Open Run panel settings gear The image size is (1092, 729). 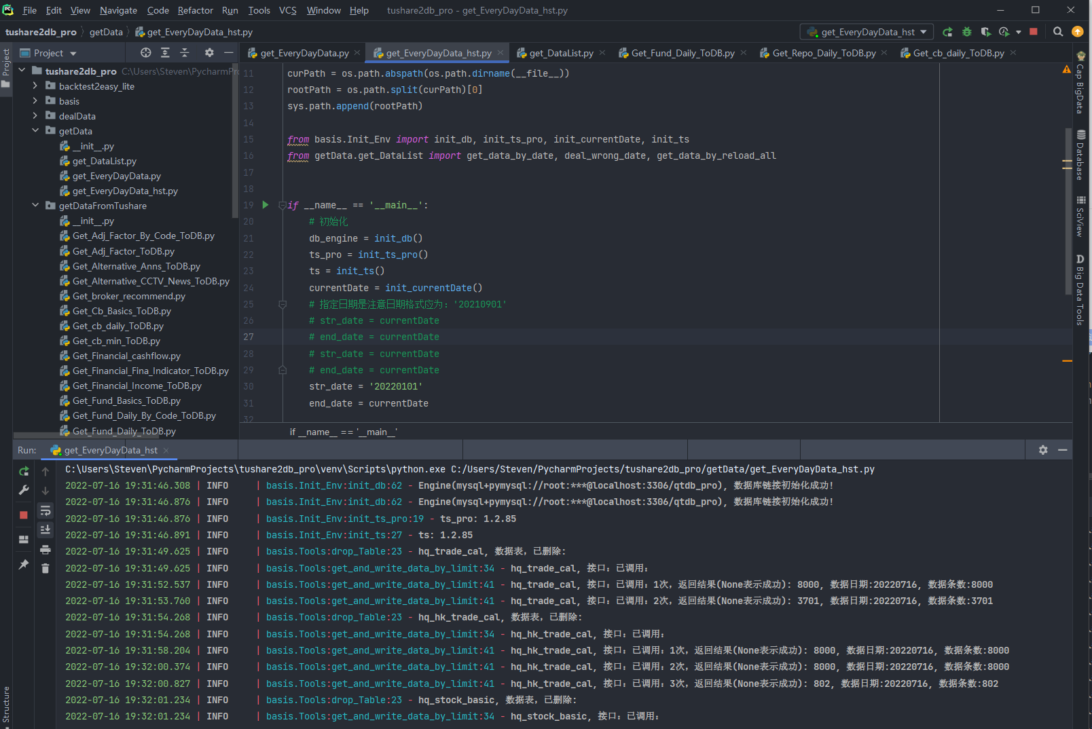1043,450
